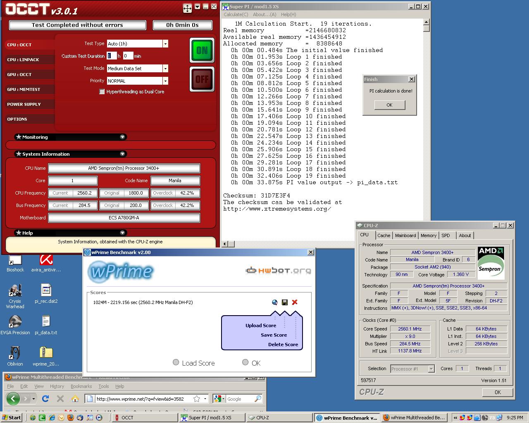
Task: Open the About tab in CPU-Z
Action: coord(465,235)
